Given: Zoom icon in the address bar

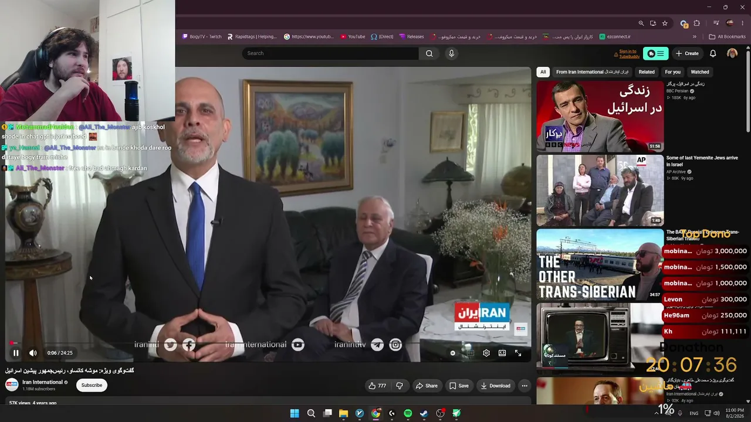Looking at the screenshot, I should pyautogui.click(x=641, y=23).
